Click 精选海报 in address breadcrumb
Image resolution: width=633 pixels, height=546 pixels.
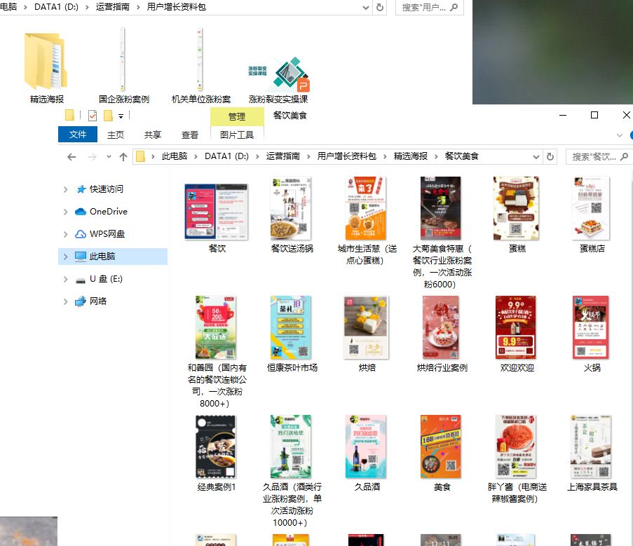pos(411,156)
